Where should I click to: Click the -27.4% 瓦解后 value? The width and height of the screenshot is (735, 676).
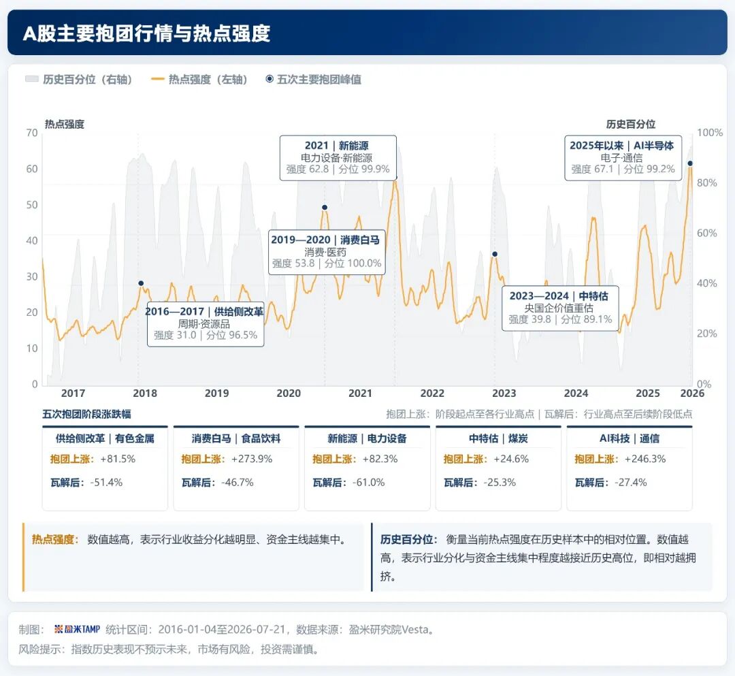[x=631, y=483]
